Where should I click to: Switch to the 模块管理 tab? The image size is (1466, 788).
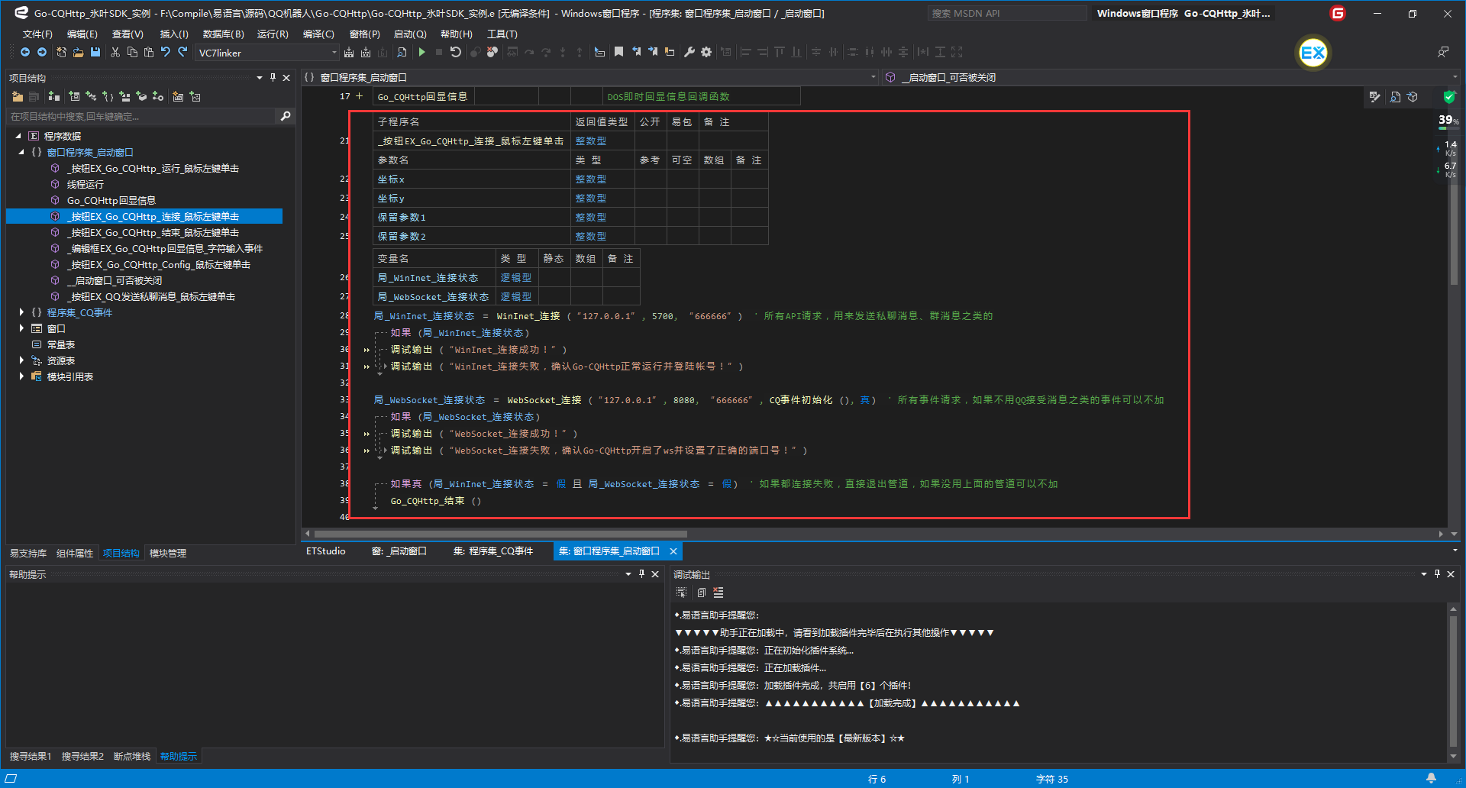tap(168, 554)
